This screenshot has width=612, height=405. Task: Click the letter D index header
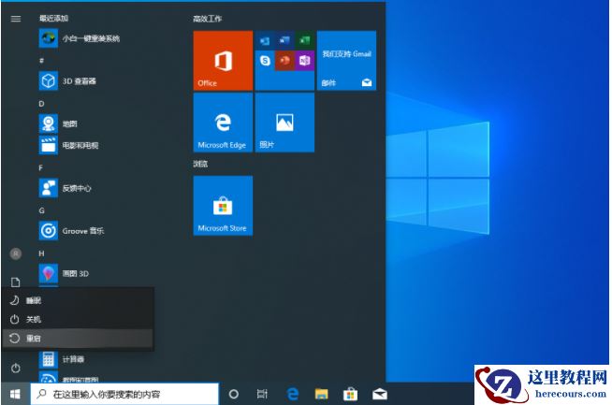pos(42,104)
